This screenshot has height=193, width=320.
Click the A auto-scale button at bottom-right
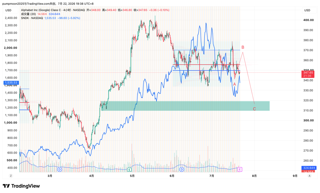click(x=309, y=176)
